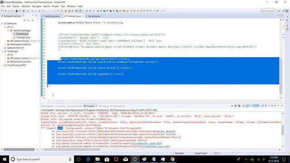This screenshot has width=290, height=163.
Task: Switch to the Declaration tab
Action: (74, 106)
